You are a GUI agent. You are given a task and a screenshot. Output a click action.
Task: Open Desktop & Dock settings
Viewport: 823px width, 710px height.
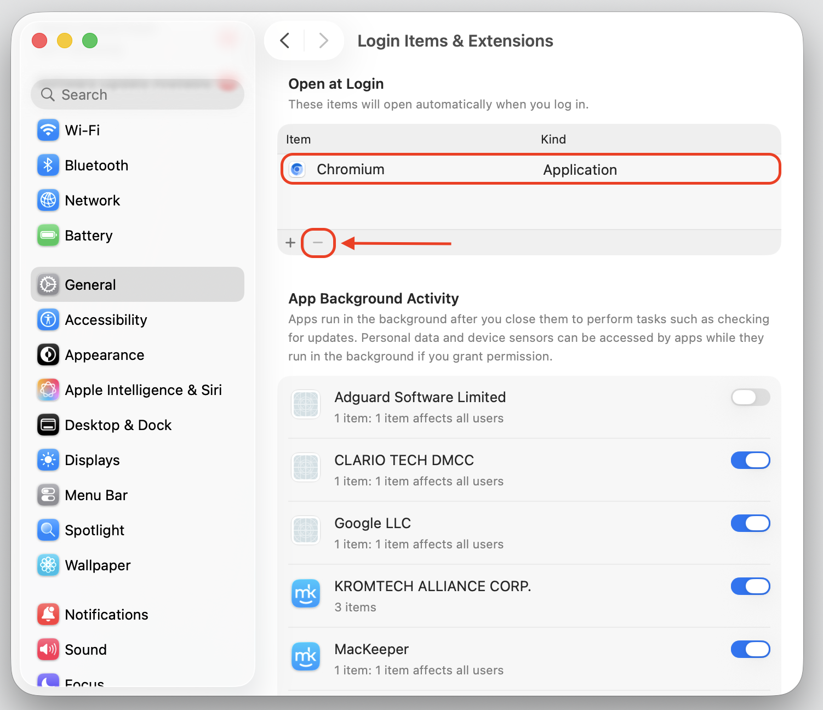[x=138, y=425]
